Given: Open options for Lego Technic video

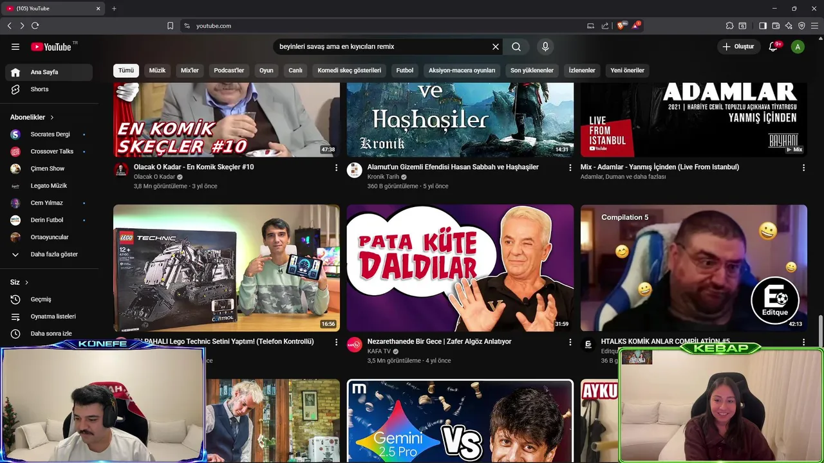Looking at the screenshot, I should point(336,342).
